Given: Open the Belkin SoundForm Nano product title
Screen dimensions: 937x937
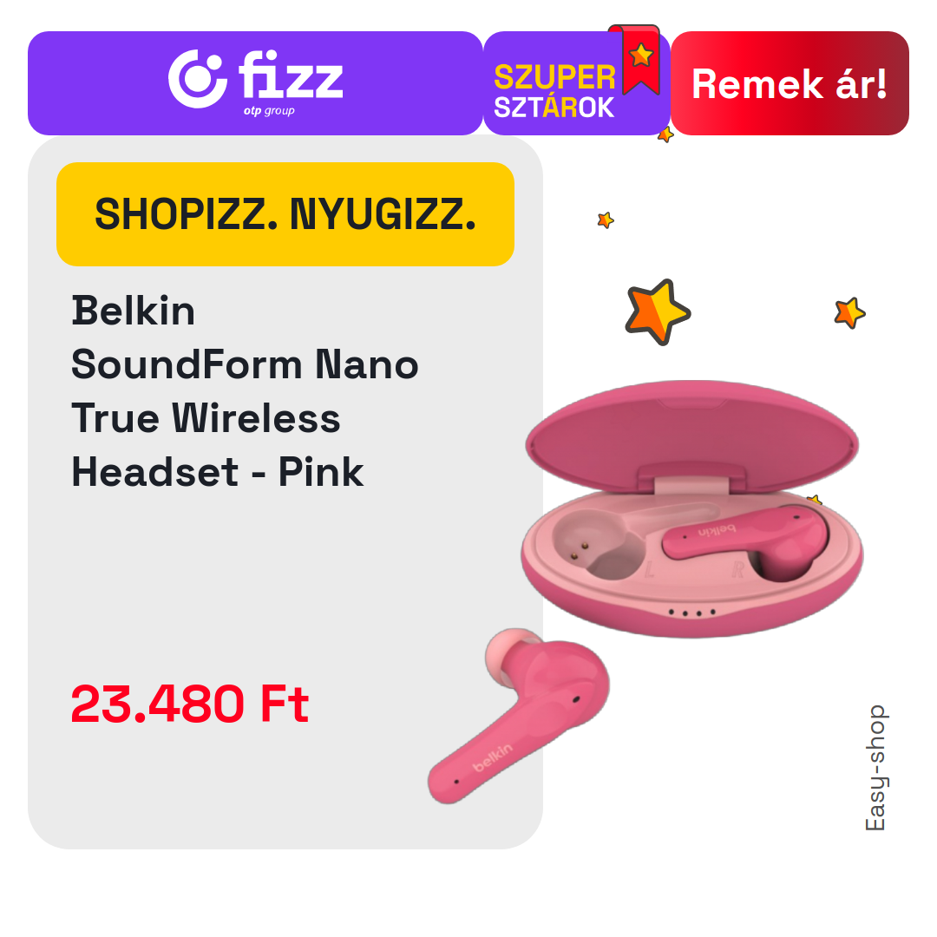Looking at the screenshot, I should (245, 391).
